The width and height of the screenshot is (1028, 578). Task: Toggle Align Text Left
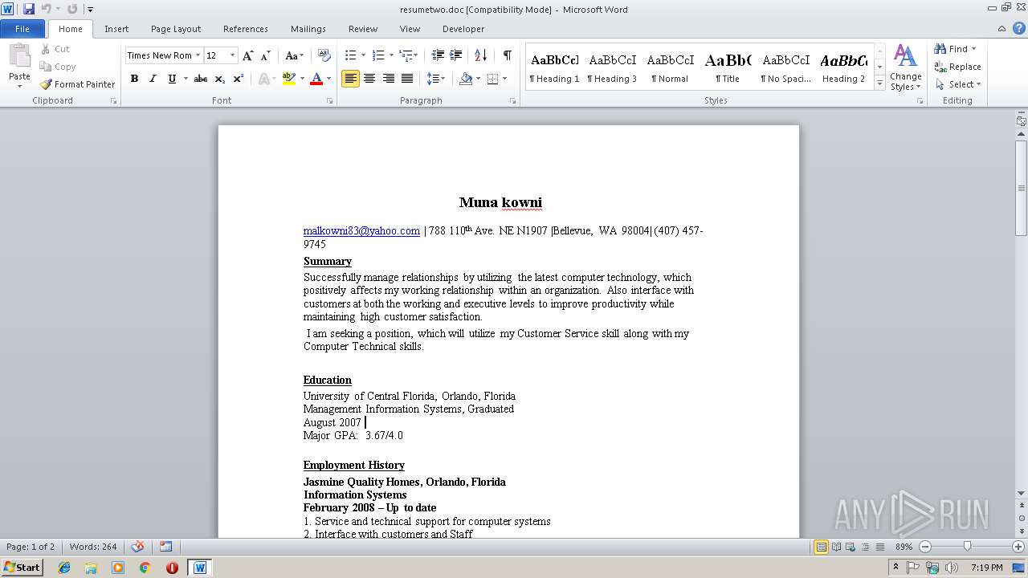350,79
